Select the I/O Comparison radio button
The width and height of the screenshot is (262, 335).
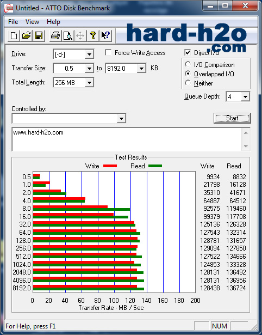[x=188, y=64]
